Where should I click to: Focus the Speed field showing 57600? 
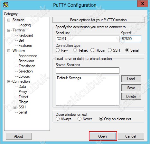(131, 39)
